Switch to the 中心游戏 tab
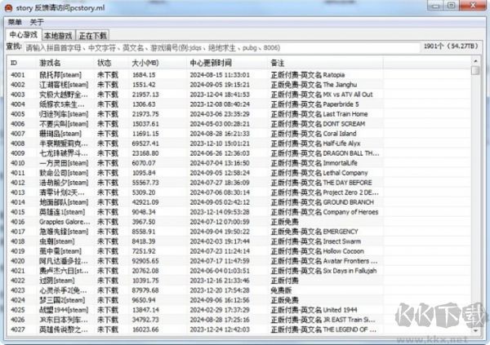 (x=24, y=34)
